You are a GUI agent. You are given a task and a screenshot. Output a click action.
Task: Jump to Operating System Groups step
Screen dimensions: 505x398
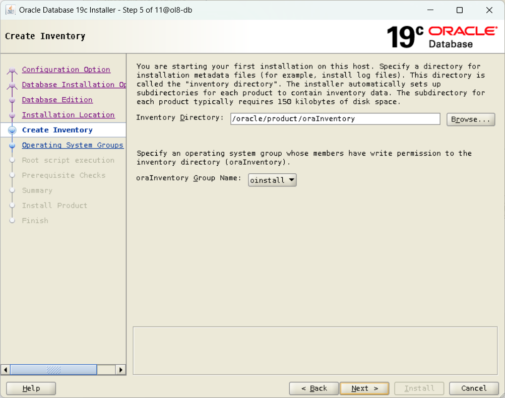73,145
